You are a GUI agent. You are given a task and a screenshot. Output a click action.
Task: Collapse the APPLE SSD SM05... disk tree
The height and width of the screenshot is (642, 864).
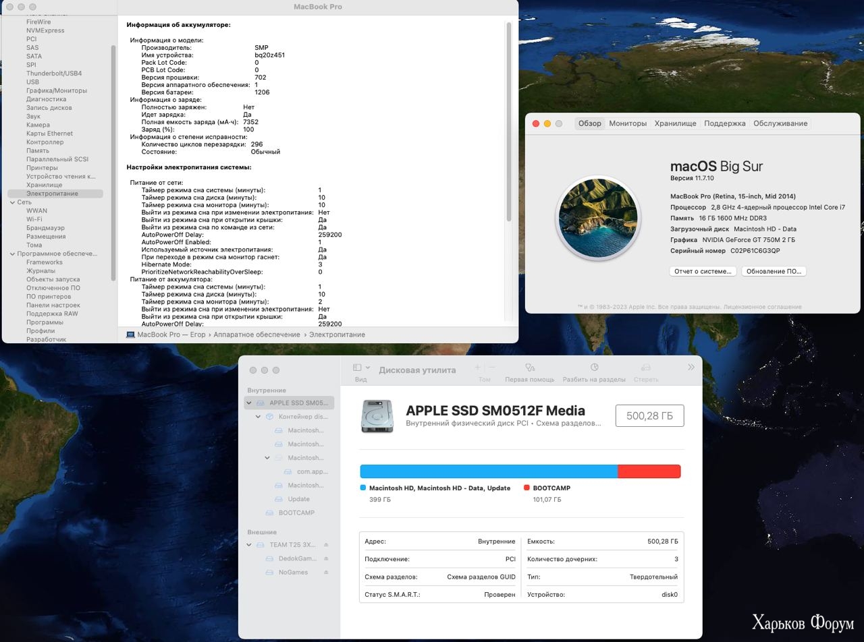(x=249, y=403)
